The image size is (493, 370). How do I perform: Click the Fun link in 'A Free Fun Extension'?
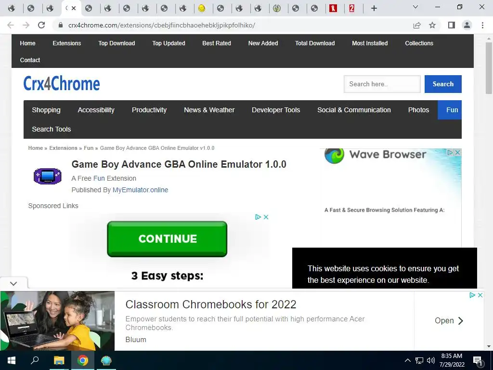point(99,178)
